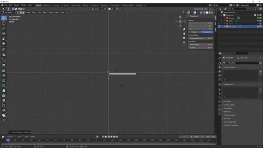
Task: Adjust the Bevel Weight slider
Action: pyautogui.click(x=201, y=44)
